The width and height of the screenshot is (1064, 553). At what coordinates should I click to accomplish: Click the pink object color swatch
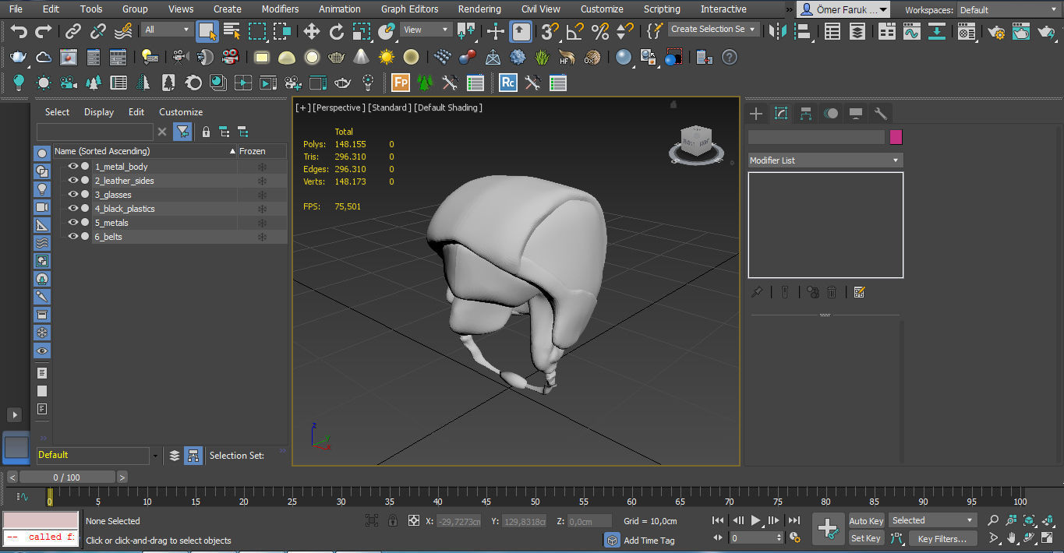point(896,137)
